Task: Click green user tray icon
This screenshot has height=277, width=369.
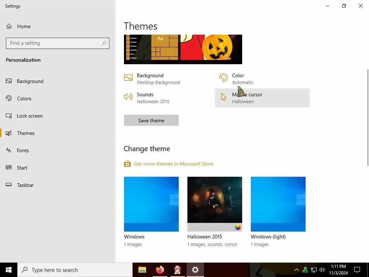Action: click(305, 270)
